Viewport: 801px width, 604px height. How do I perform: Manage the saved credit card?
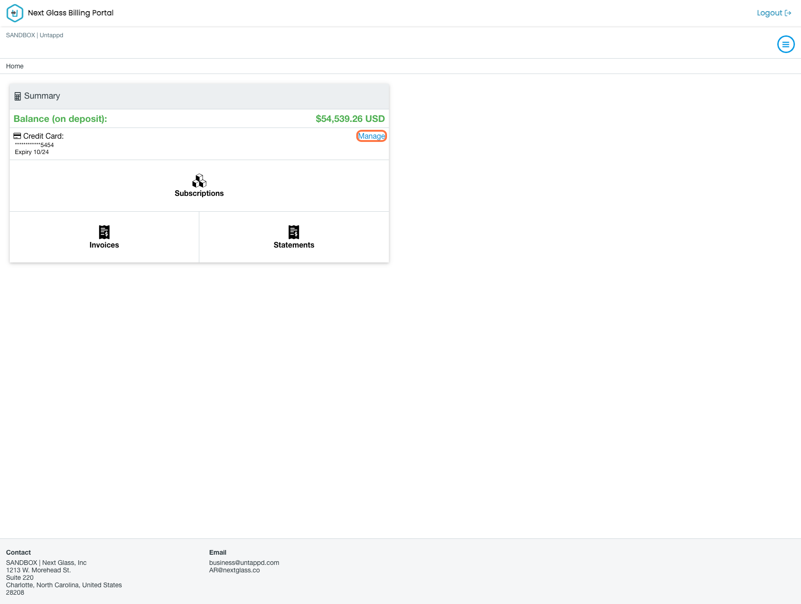pos(371,136)
